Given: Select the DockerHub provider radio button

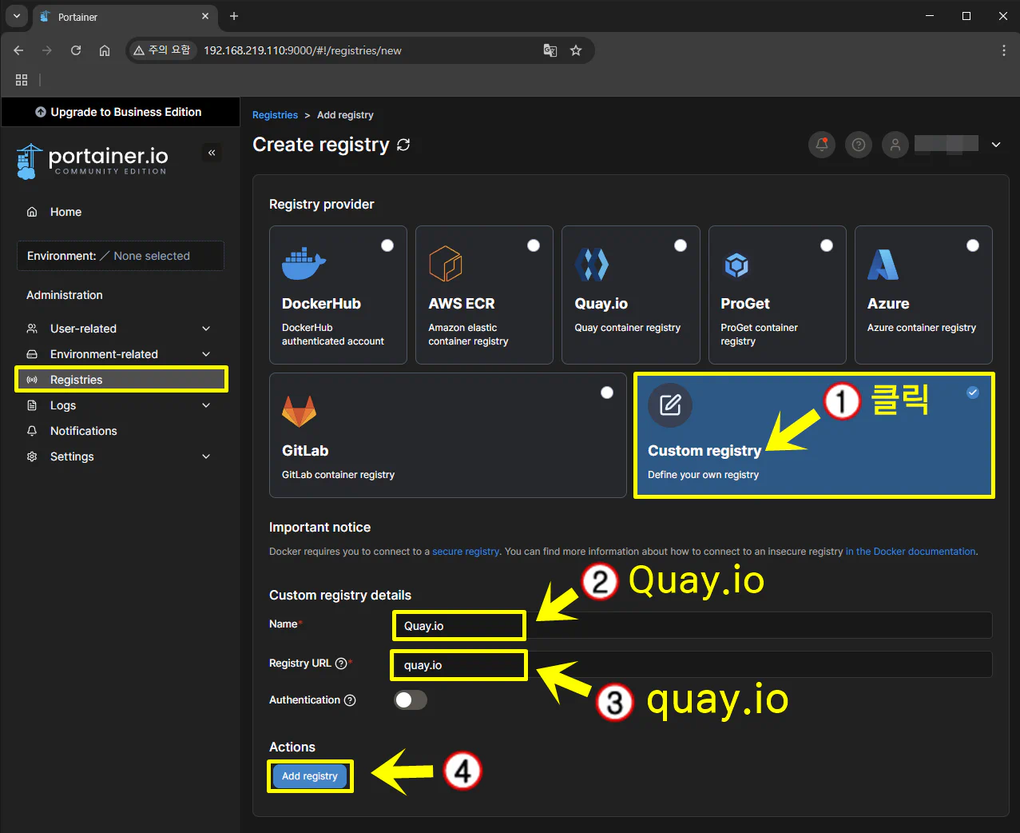Looking at the screenshot, I should pos(387,245).
